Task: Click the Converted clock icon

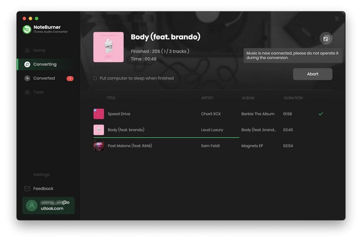Action: point(27,78)
